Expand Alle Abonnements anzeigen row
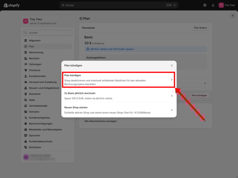This screenshot has width=238, height=178. point(145,121)
